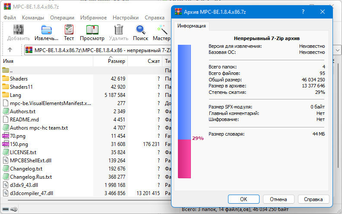Select the MPCBEShellExt.dll file icon
The image size is (342, 214).
[6, 161]
